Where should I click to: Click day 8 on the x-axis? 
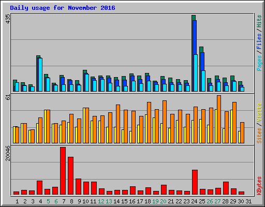[x=71, y=201]
